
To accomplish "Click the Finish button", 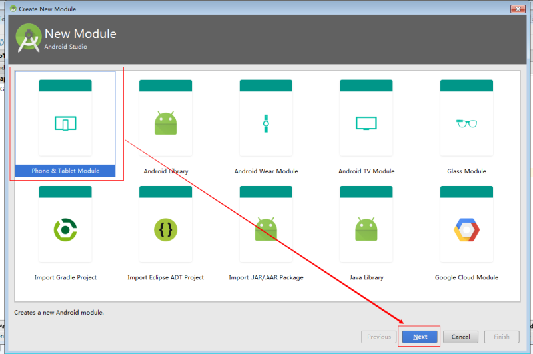I will coord(502,337).
